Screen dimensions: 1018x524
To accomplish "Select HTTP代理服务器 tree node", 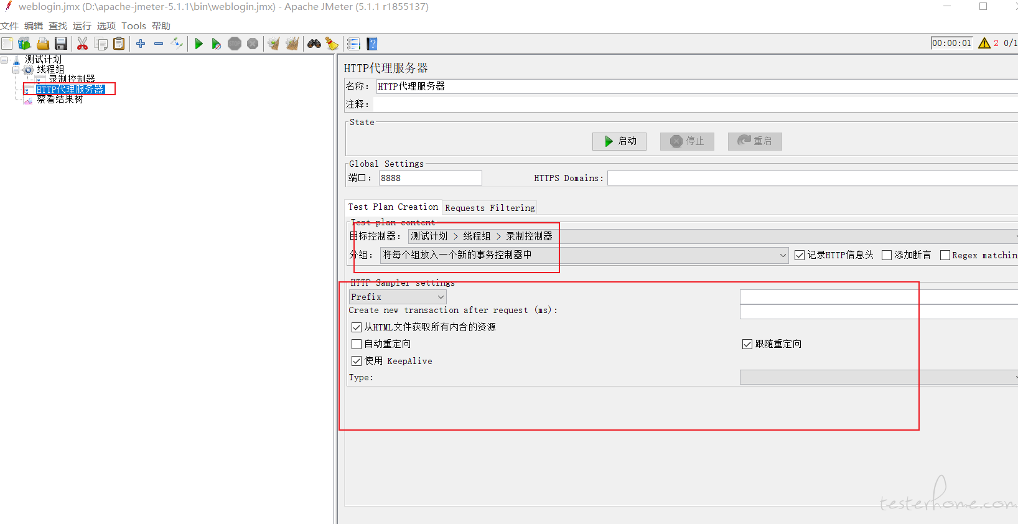I will pyautogui.click(x=70, y=90).
